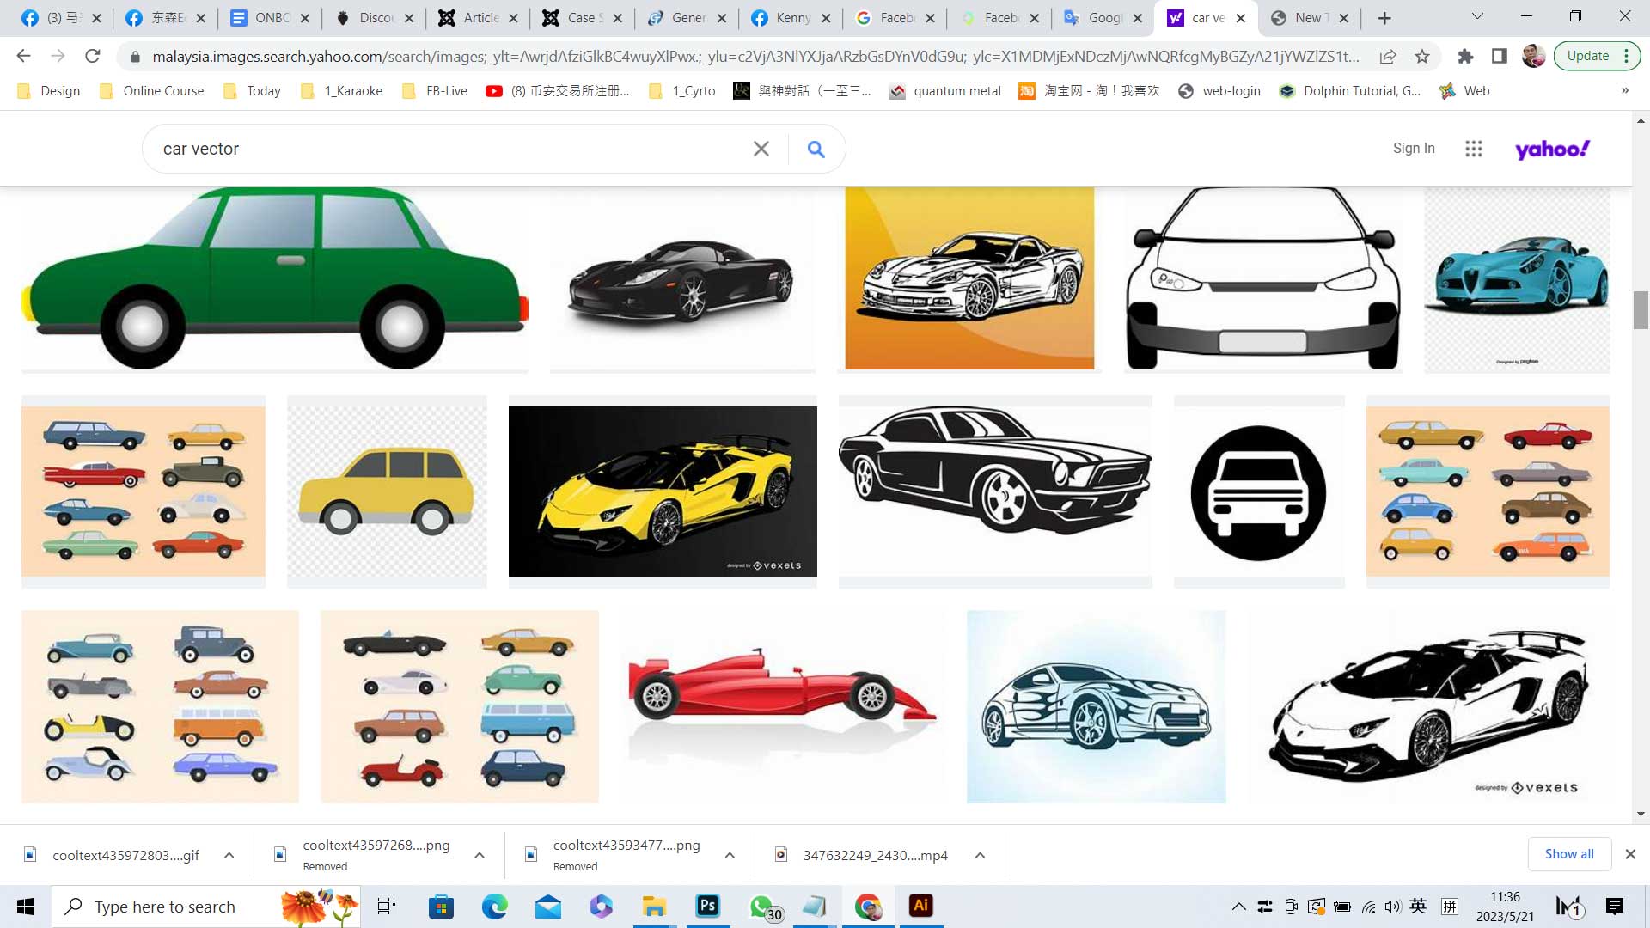Expand options for cooltext43593477 png download
1650x928 pixels.
tap(730, 855)
